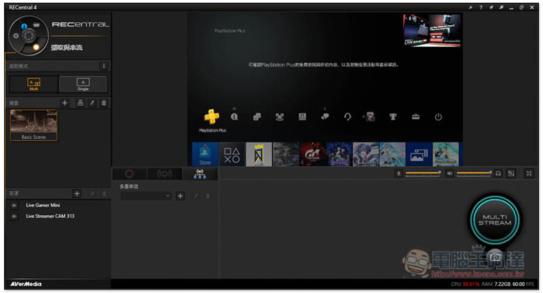Select the Basic Scene thumbnail

point(33,125)
